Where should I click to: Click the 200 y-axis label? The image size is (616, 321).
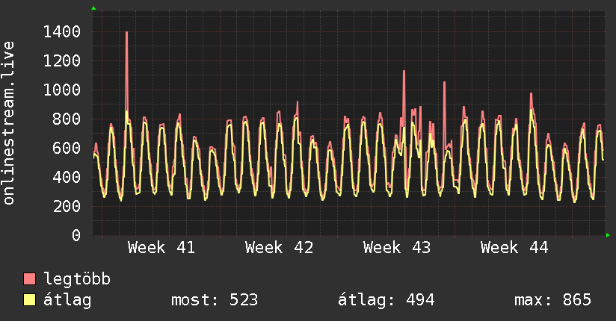[x=67, y=206]
